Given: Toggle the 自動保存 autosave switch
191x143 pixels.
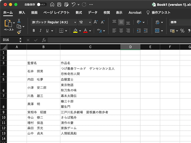Looking at the screenshot, I should 41,5.
